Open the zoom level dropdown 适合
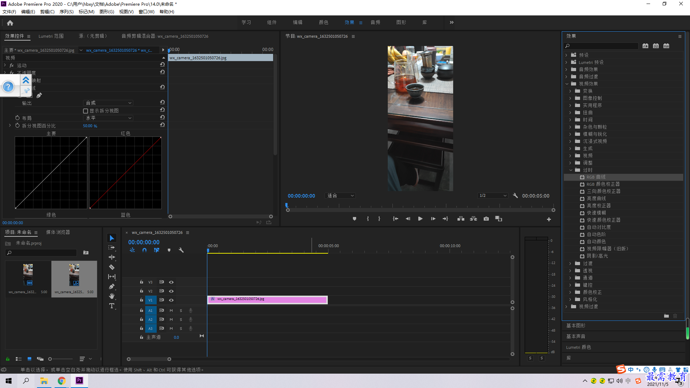The image size is (690, 388). point(340,196)
